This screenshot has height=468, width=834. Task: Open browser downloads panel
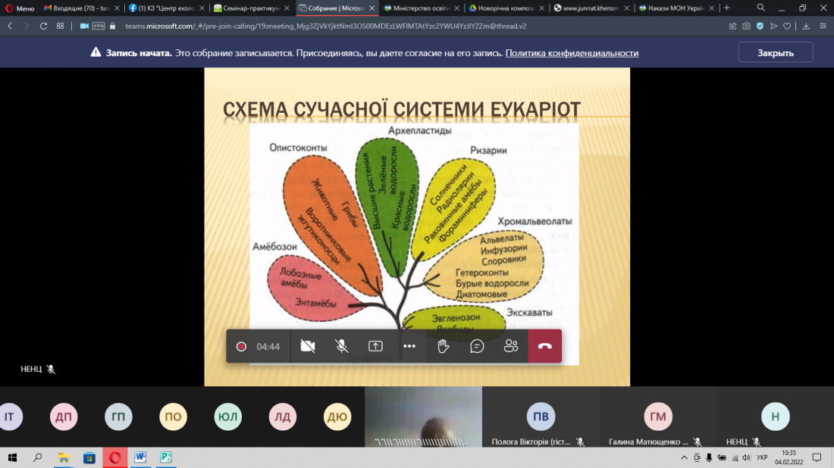point(807,26)
